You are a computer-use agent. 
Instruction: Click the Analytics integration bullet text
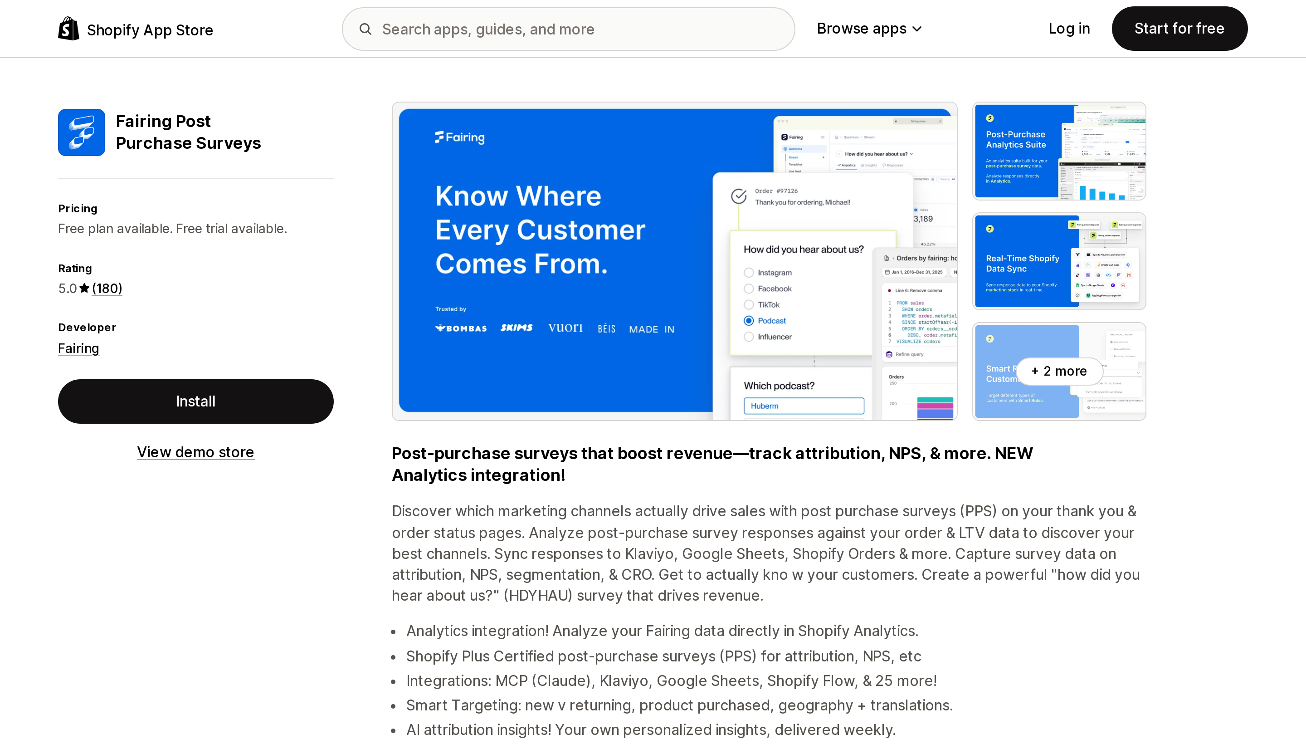662,631
